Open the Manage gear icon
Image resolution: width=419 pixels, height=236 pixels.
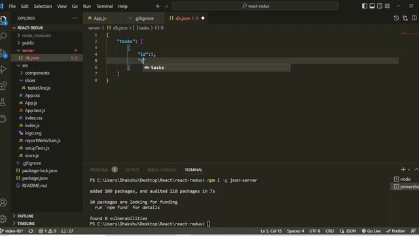tap(3, 219)
